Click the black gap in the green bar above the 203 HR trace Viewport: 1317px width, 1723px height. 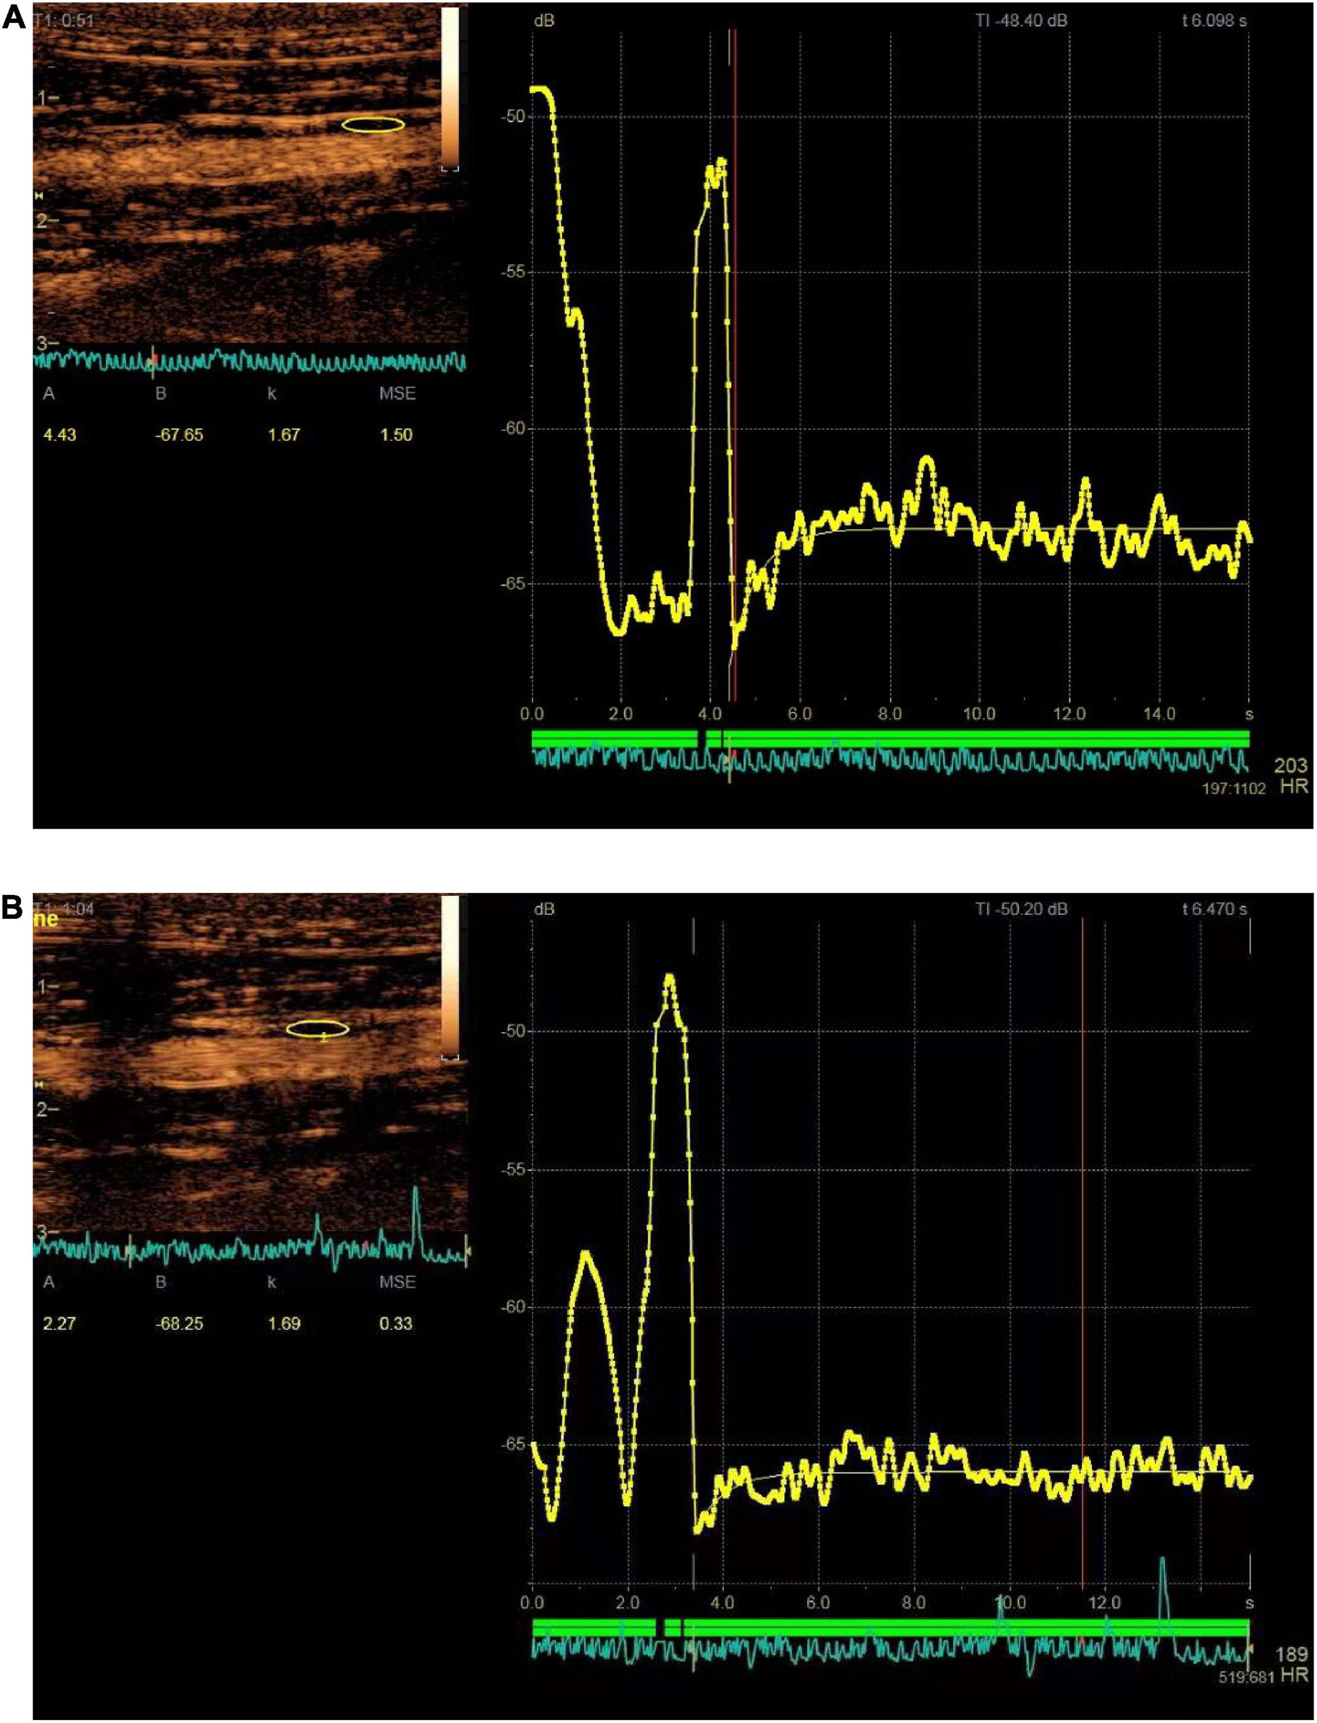click(x=701, y=739)
